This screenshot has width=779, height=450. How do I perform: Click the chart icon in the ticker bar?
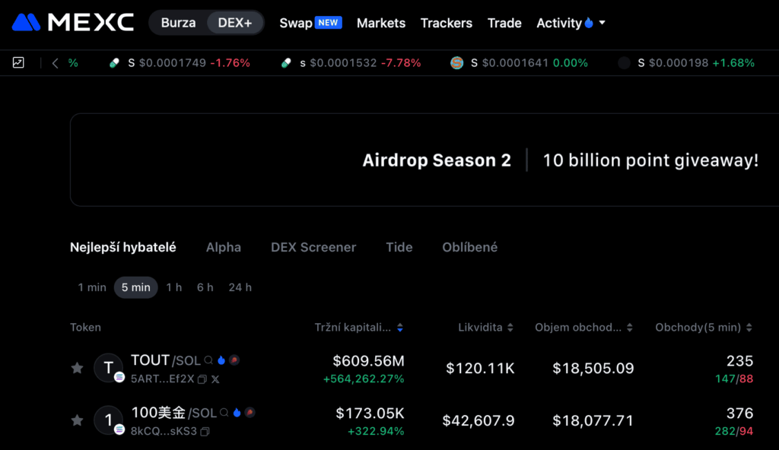tap(18, 62)
